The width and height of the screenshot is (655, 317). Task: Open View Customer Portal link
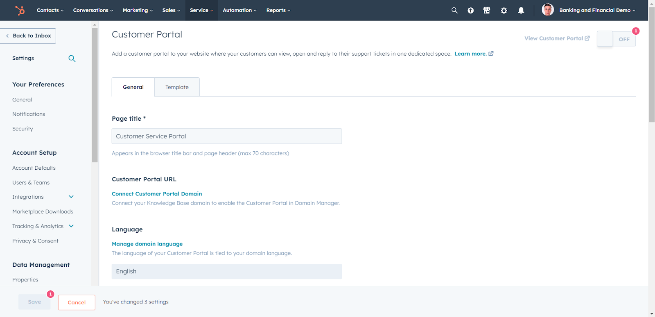click(553, 38)
